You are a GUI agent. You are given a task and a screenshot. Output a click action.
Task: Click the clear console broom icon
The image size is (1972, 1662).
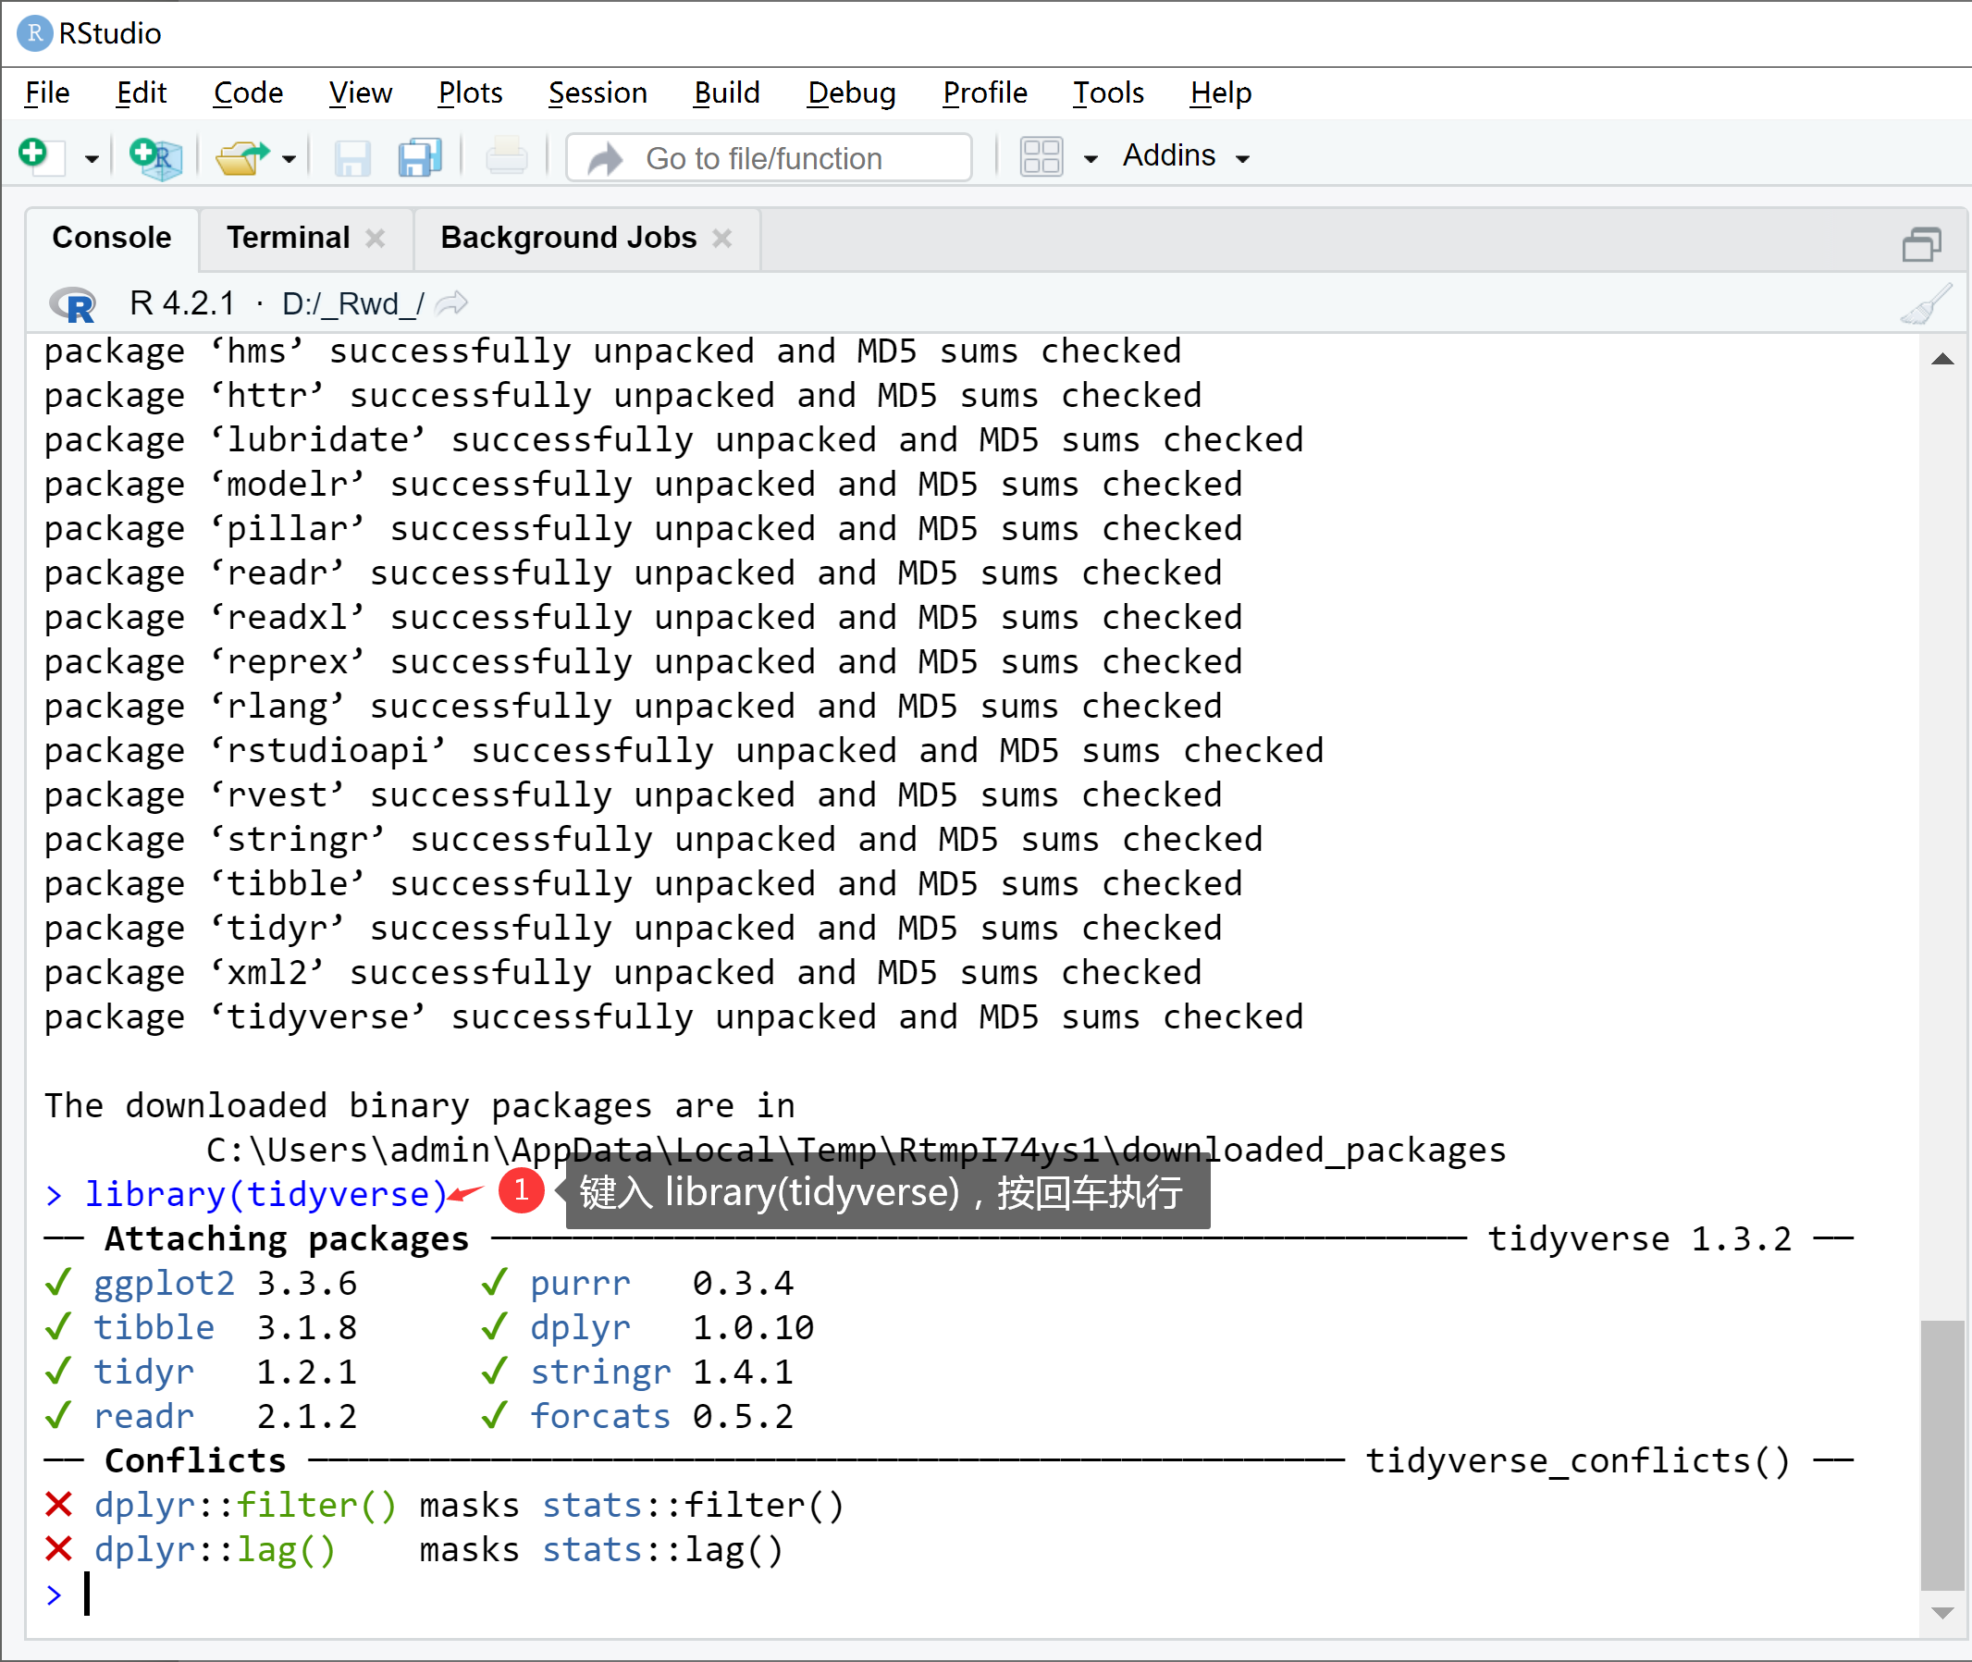click(x=1926, y=303)
